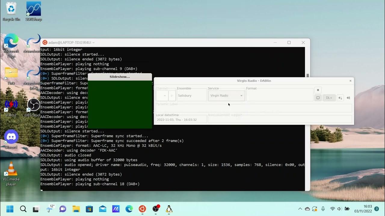Click the Slideshow window title bar
385x216 pixels.
120,77
